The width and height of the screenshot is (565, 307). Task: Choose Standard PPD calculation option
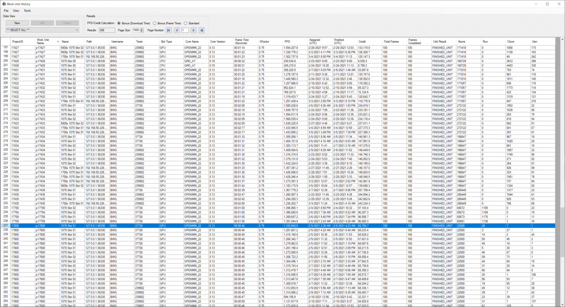tap(185, 23)
